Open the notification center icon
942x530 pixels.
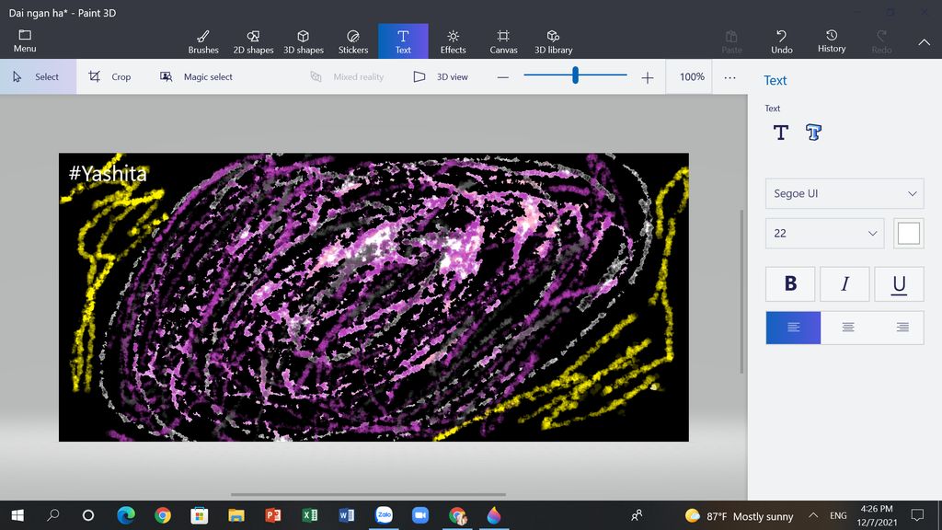tap(917, 515)
